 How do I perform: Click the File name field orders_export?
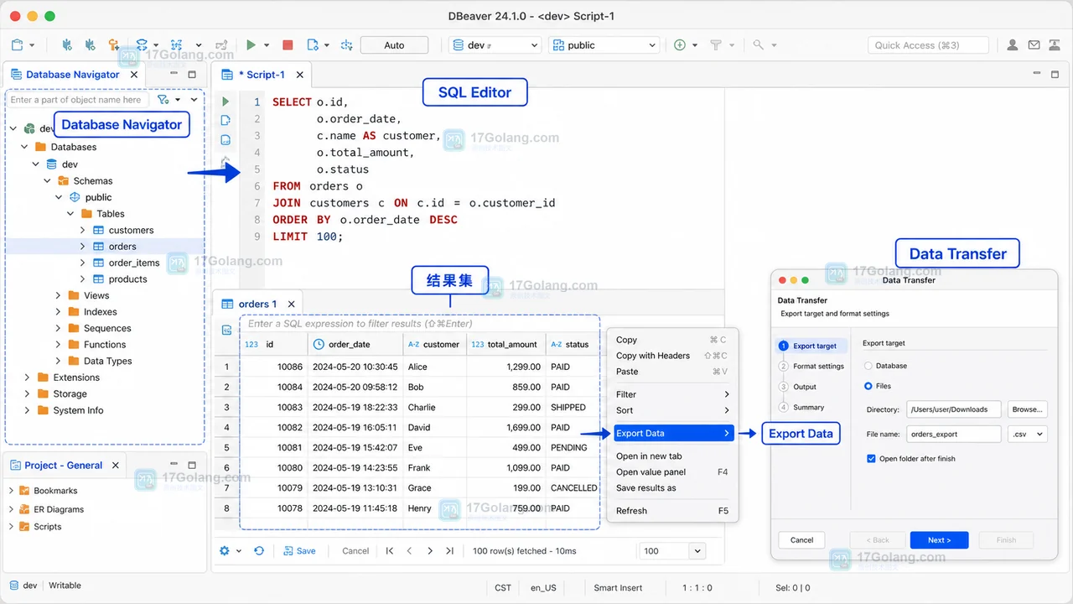point(954,434)
